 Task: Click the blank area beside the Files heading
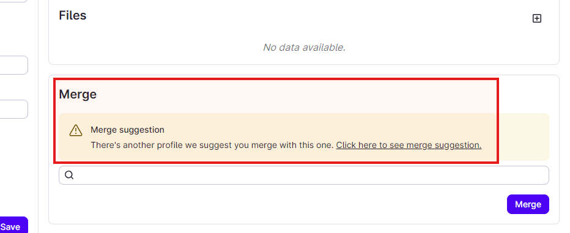coord(309,15)
